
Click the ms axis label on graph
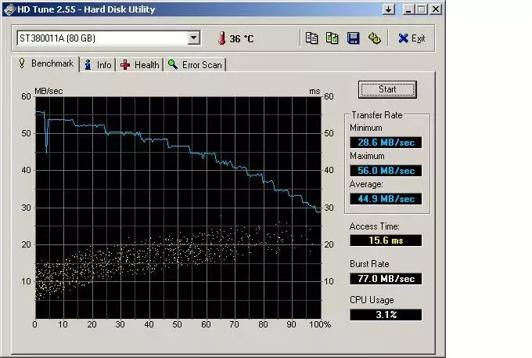click(315, 91)
